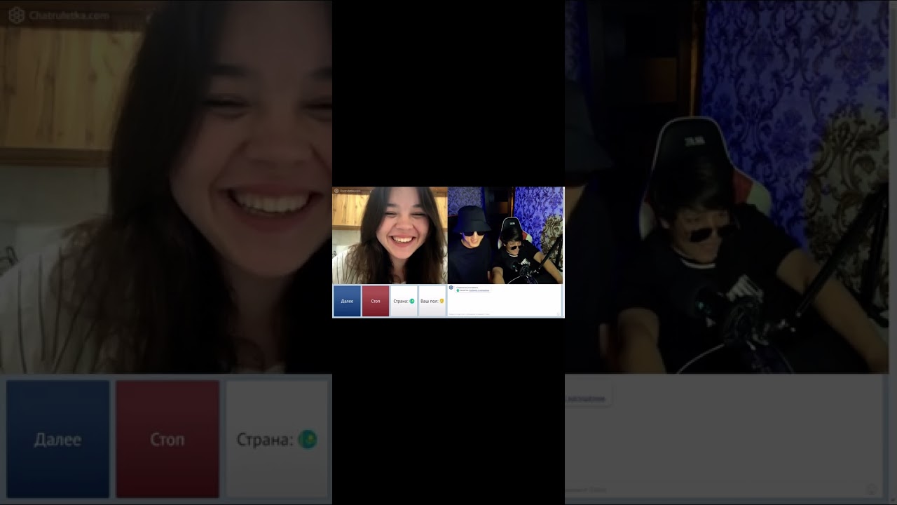This screenshot has width=897, height=505.
Task: Click the stranger's video with smiling woman
Action: tap(390, 235)
